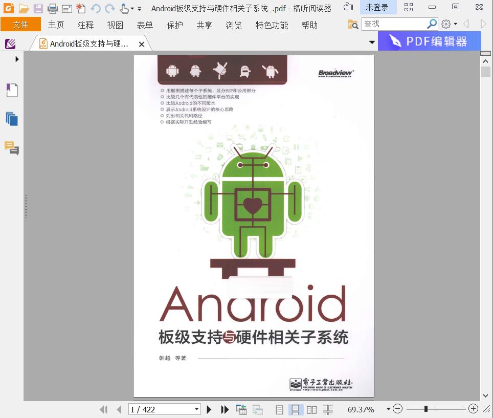Toggle the ribbon grid display icon
The width and height of the screenshot is (493, 418).
coord(409,7)
